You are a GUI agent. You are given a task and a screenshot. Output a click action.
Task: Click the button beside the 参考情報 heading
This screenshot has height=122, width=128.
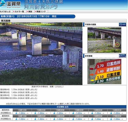[x=122, y=56]
